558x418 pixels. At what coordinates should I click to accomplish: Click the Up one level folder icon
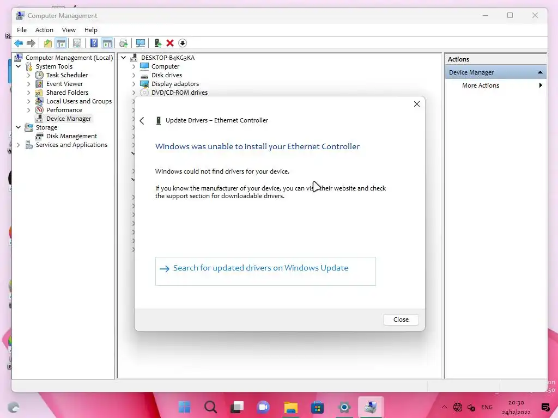pyautogui.click(x=48, y=44)
